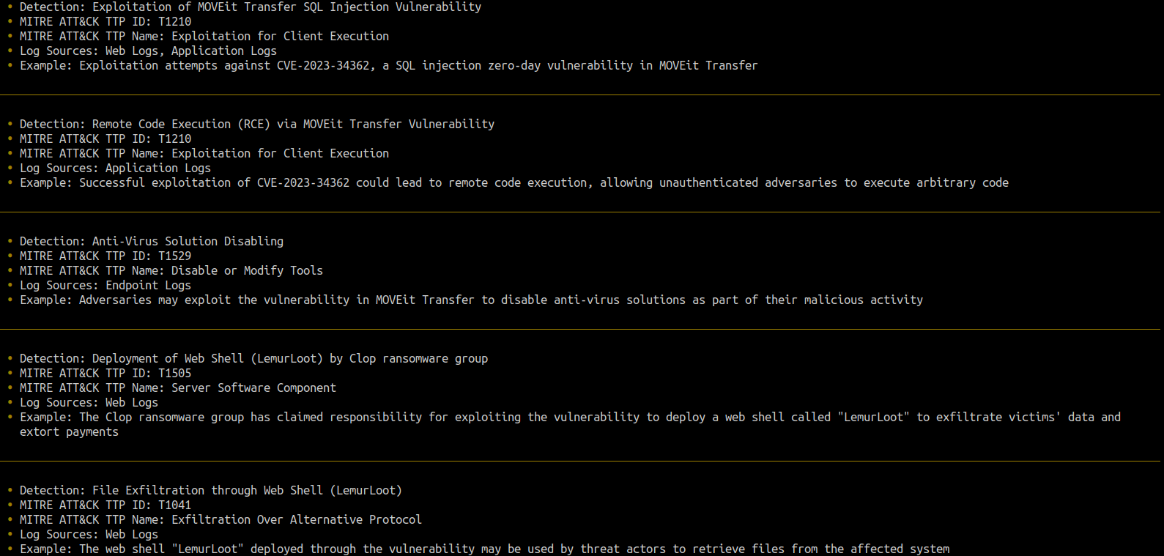Click the Log Sources: Application Logs line
This screenshot has width=1164, height=556.
click(x=115, y=168)
